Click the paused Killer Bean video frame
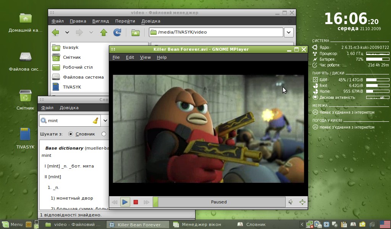The width and height of the screenshot is (391, 229). 208,129
